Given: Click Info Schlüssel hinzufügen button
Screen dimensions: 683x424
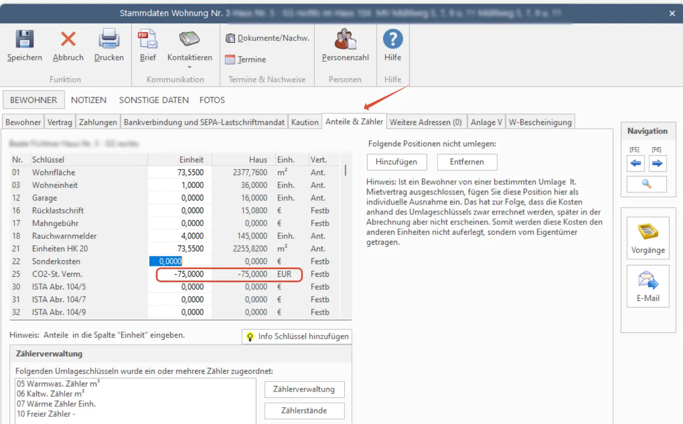Looking at the screenshot, I should pos(297,336).
